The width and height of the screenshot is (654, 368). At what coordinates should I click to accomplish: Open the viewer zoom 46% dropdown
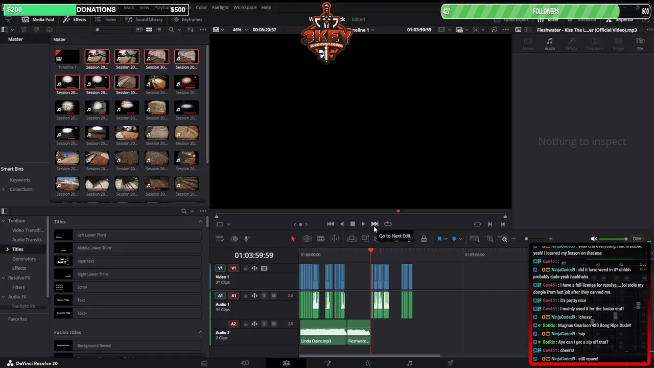pos(240,30)
